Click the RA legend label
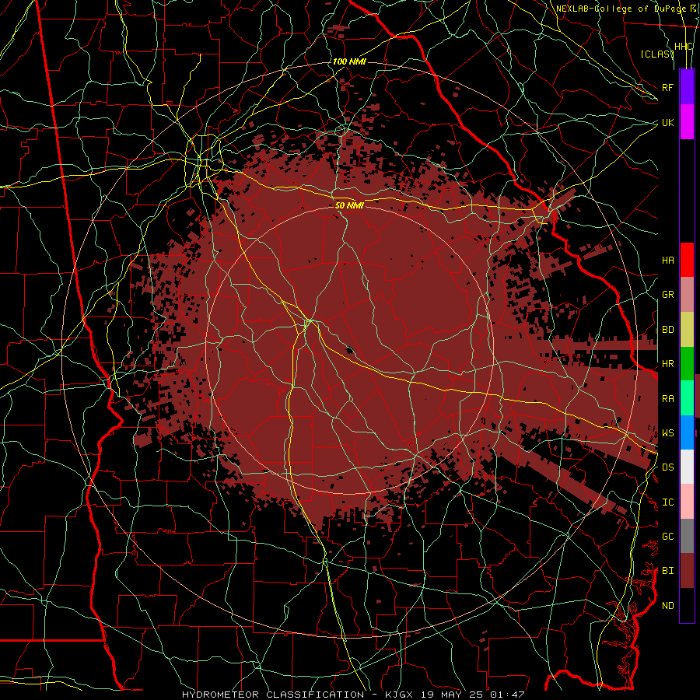Image resolution: width=700 pixels, height=700 pixels. click(668, 399)
